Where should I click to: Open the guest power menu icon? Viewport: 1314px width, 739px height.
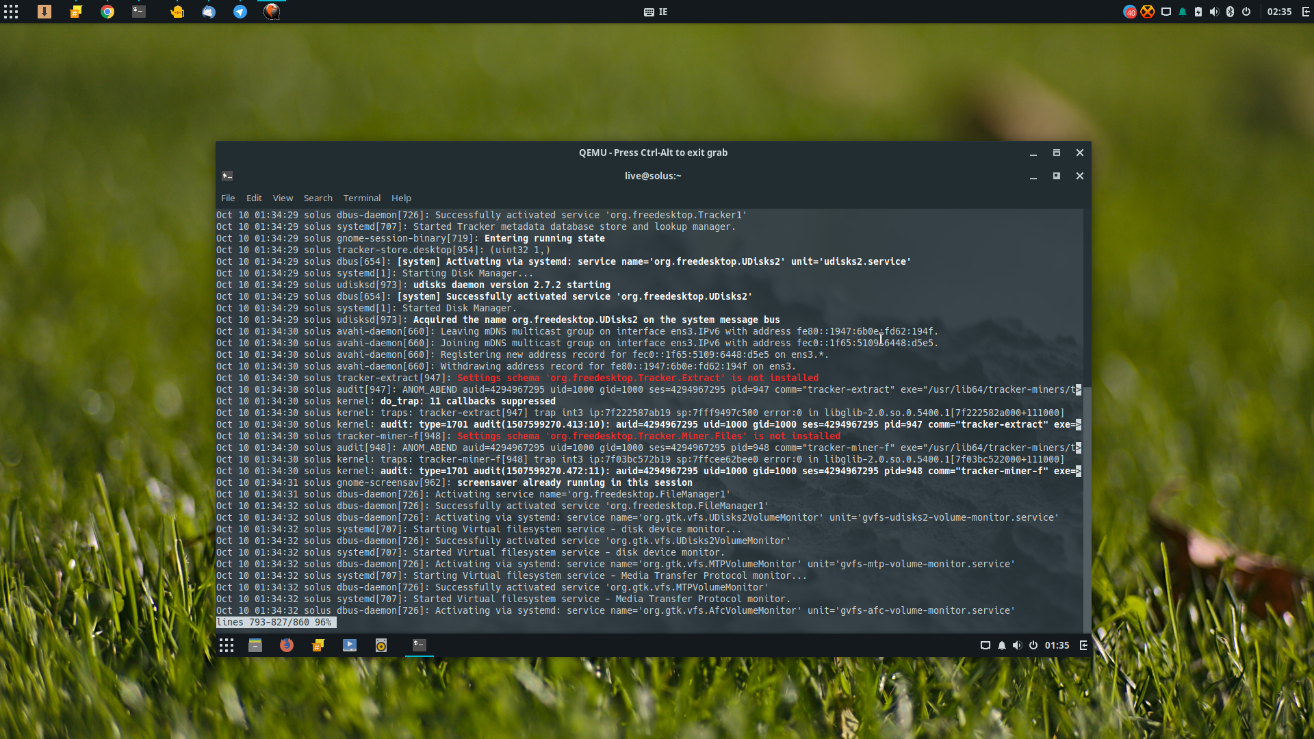(1033, 645)
